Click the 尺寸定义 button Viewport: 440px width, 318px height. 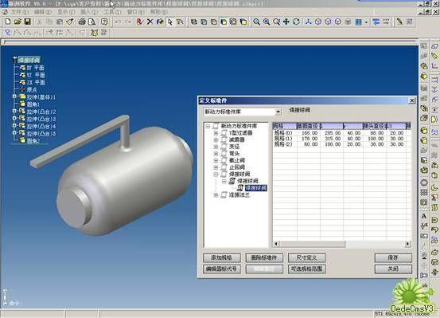[306, 257]
